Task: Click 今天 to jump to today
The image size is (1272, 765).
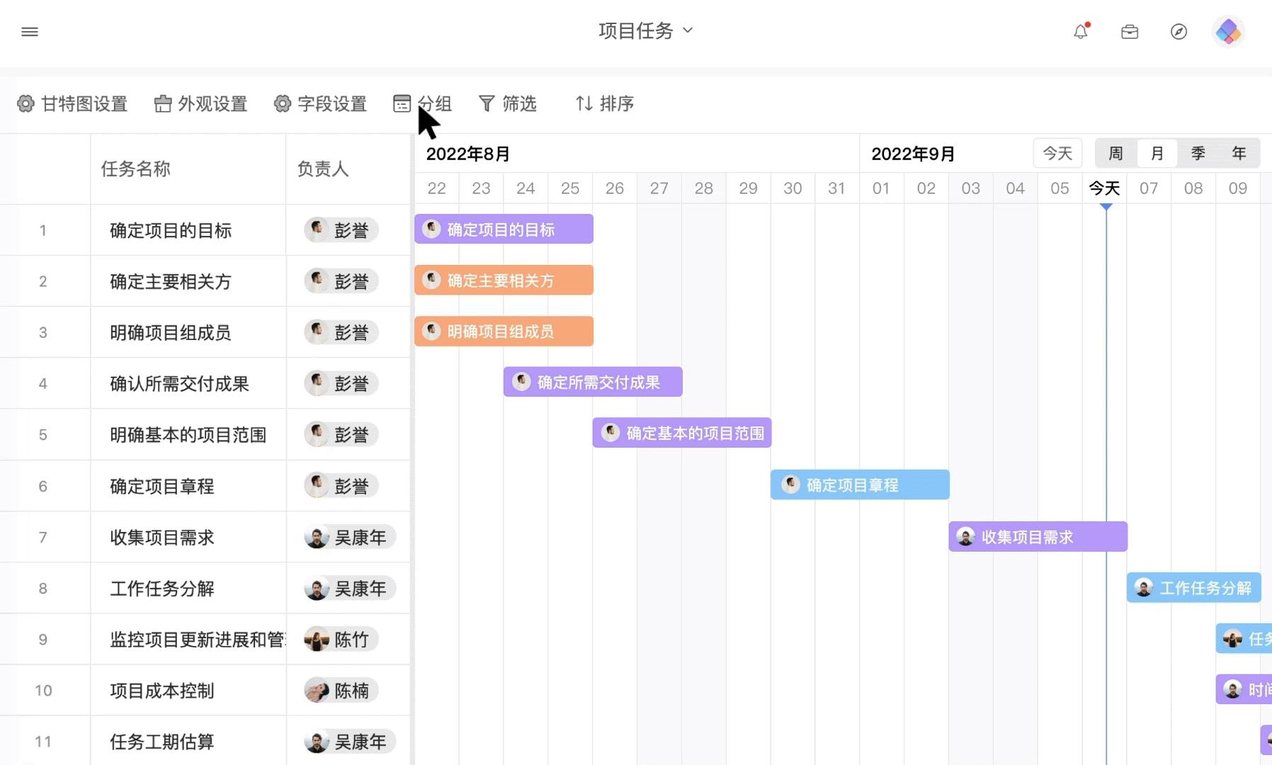Action: coord(1057,153)
